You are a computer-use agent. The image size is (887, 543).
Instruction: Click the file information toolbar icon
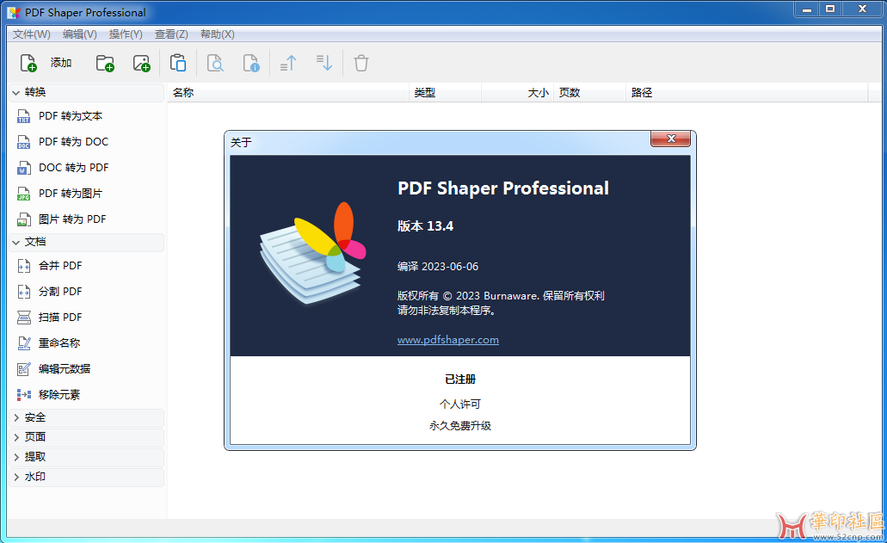pos(251,63)
